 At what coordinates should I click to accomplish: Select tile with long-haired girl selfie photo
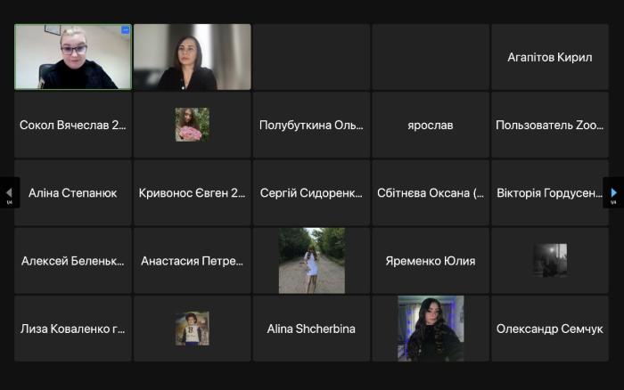430,329
